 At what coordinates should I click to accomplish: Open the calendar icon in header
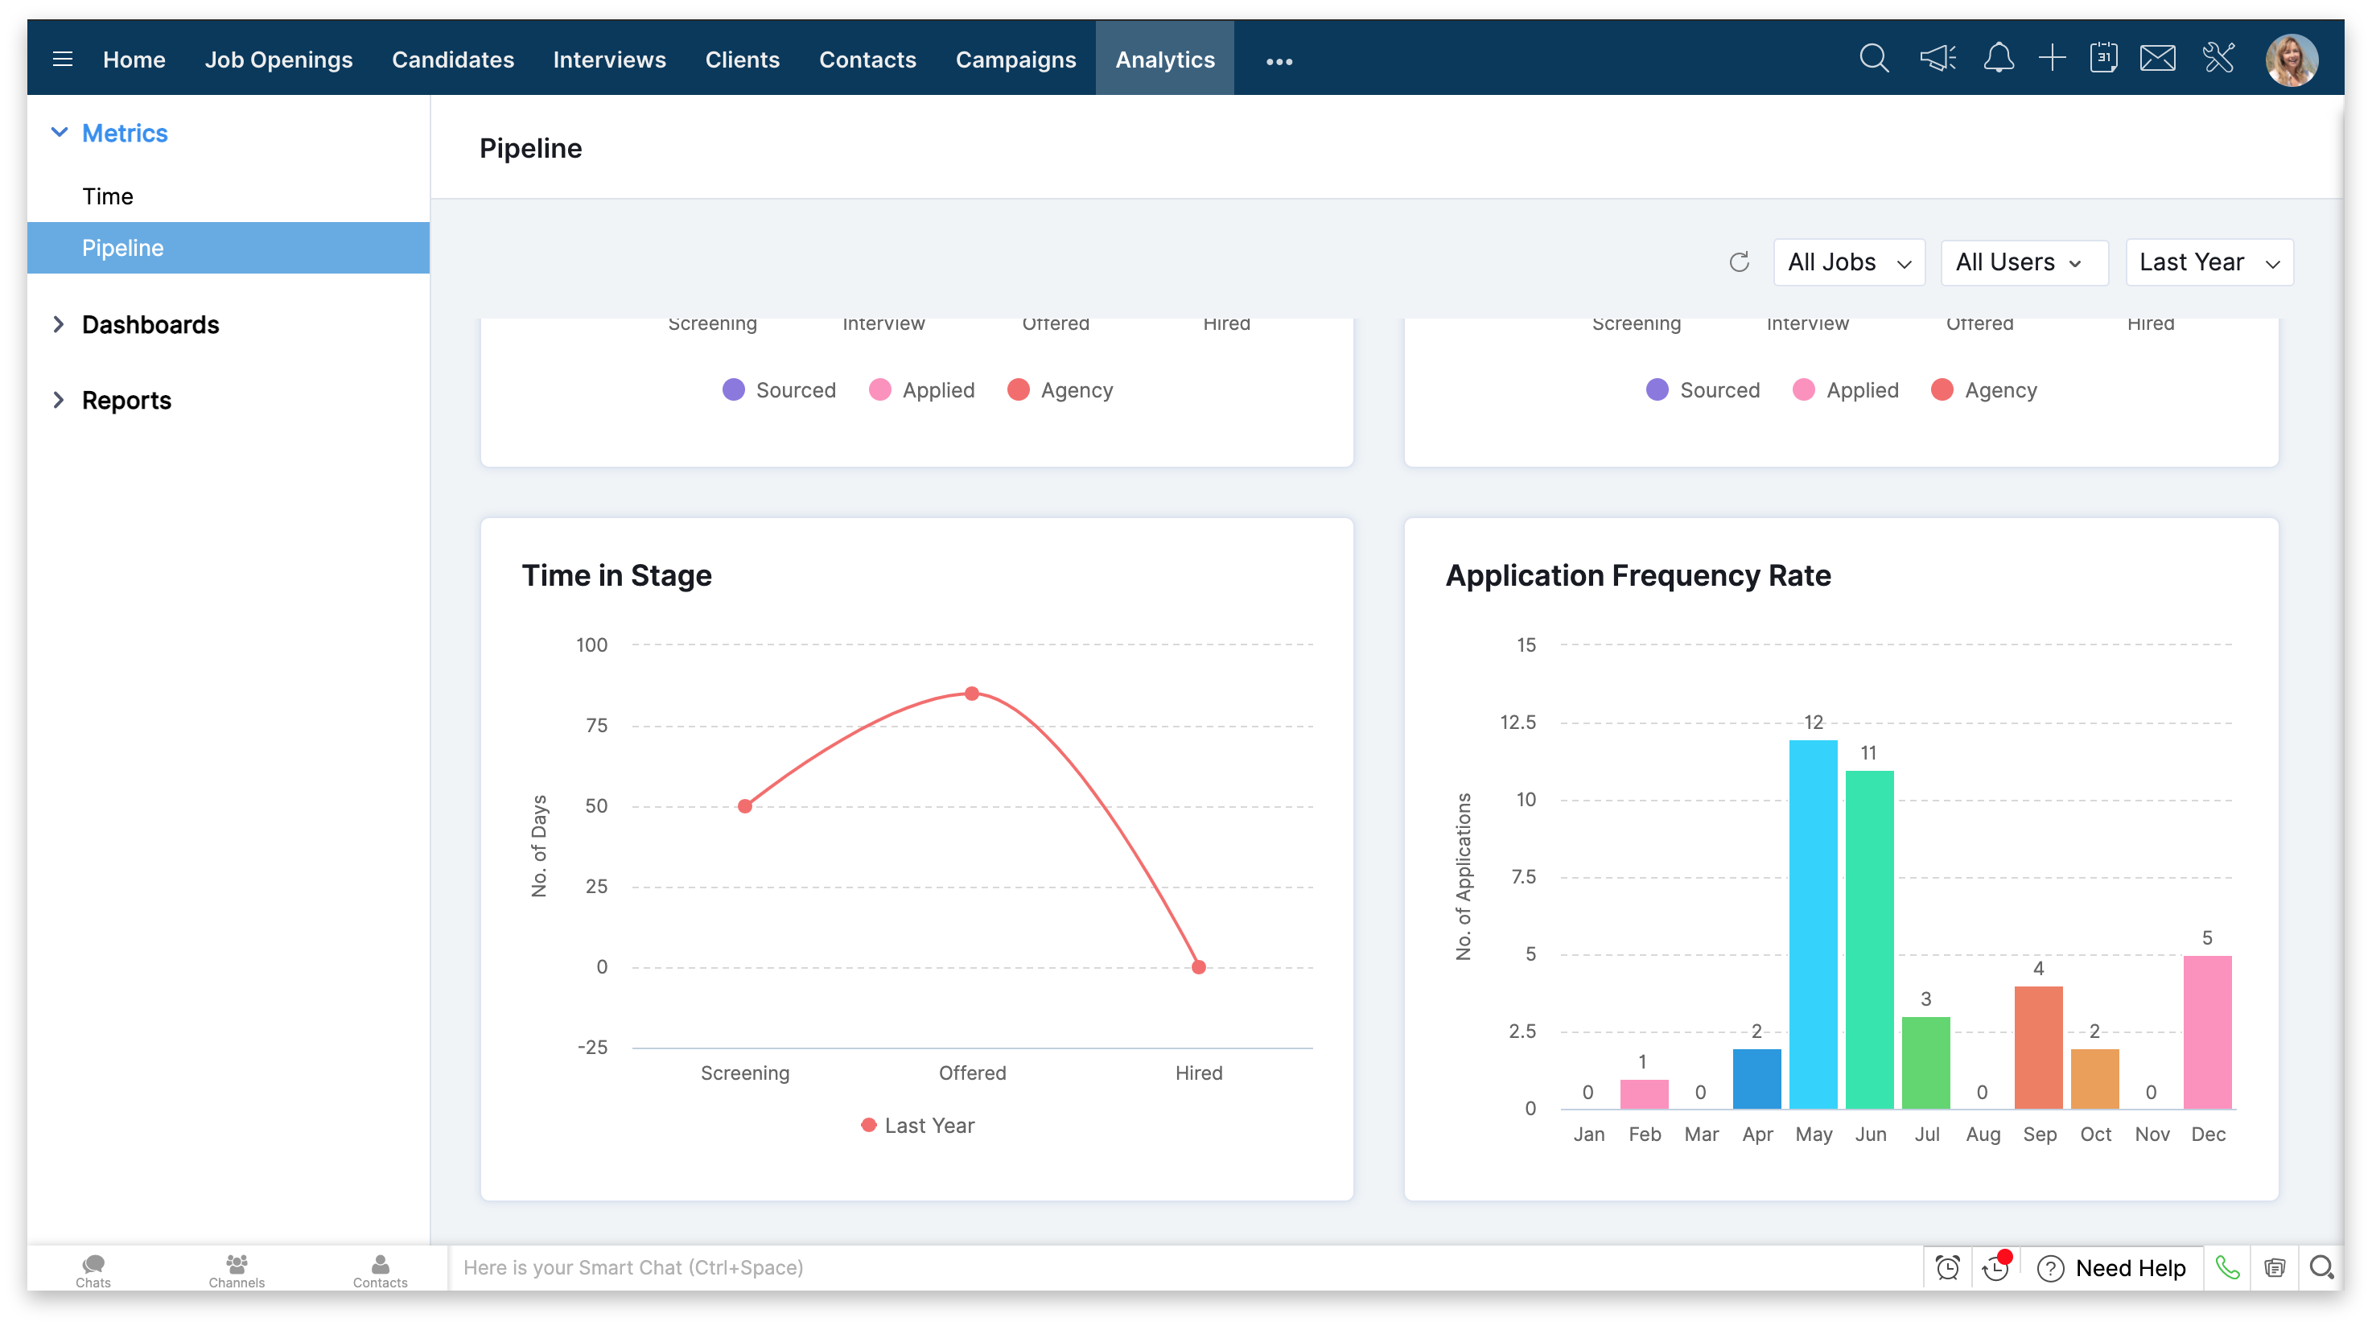[2103, 59]
